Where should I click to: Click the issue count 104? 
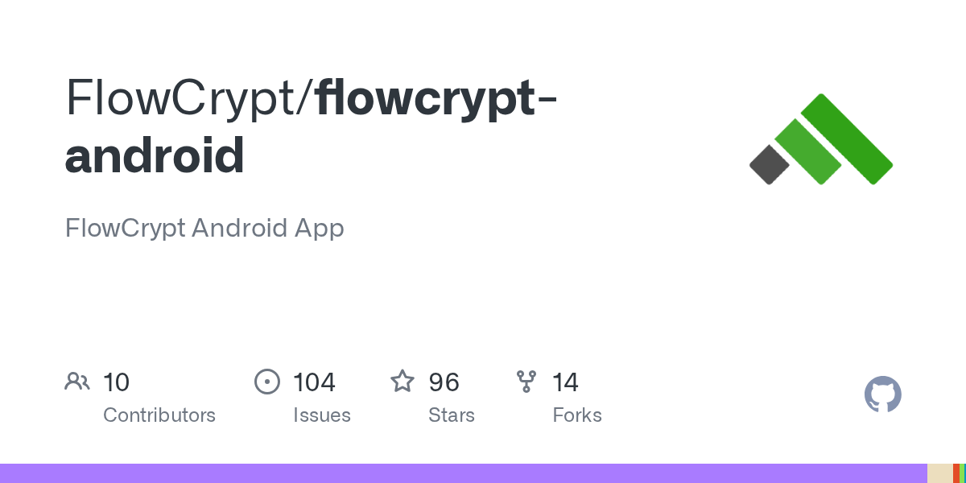point(314,382)
